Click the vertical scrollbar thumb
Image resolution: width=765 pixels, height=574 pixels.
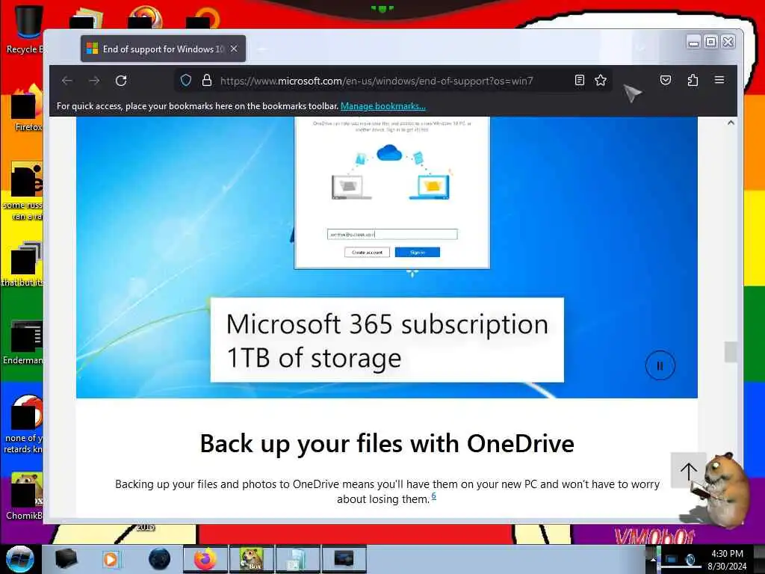tap(731, 352)
